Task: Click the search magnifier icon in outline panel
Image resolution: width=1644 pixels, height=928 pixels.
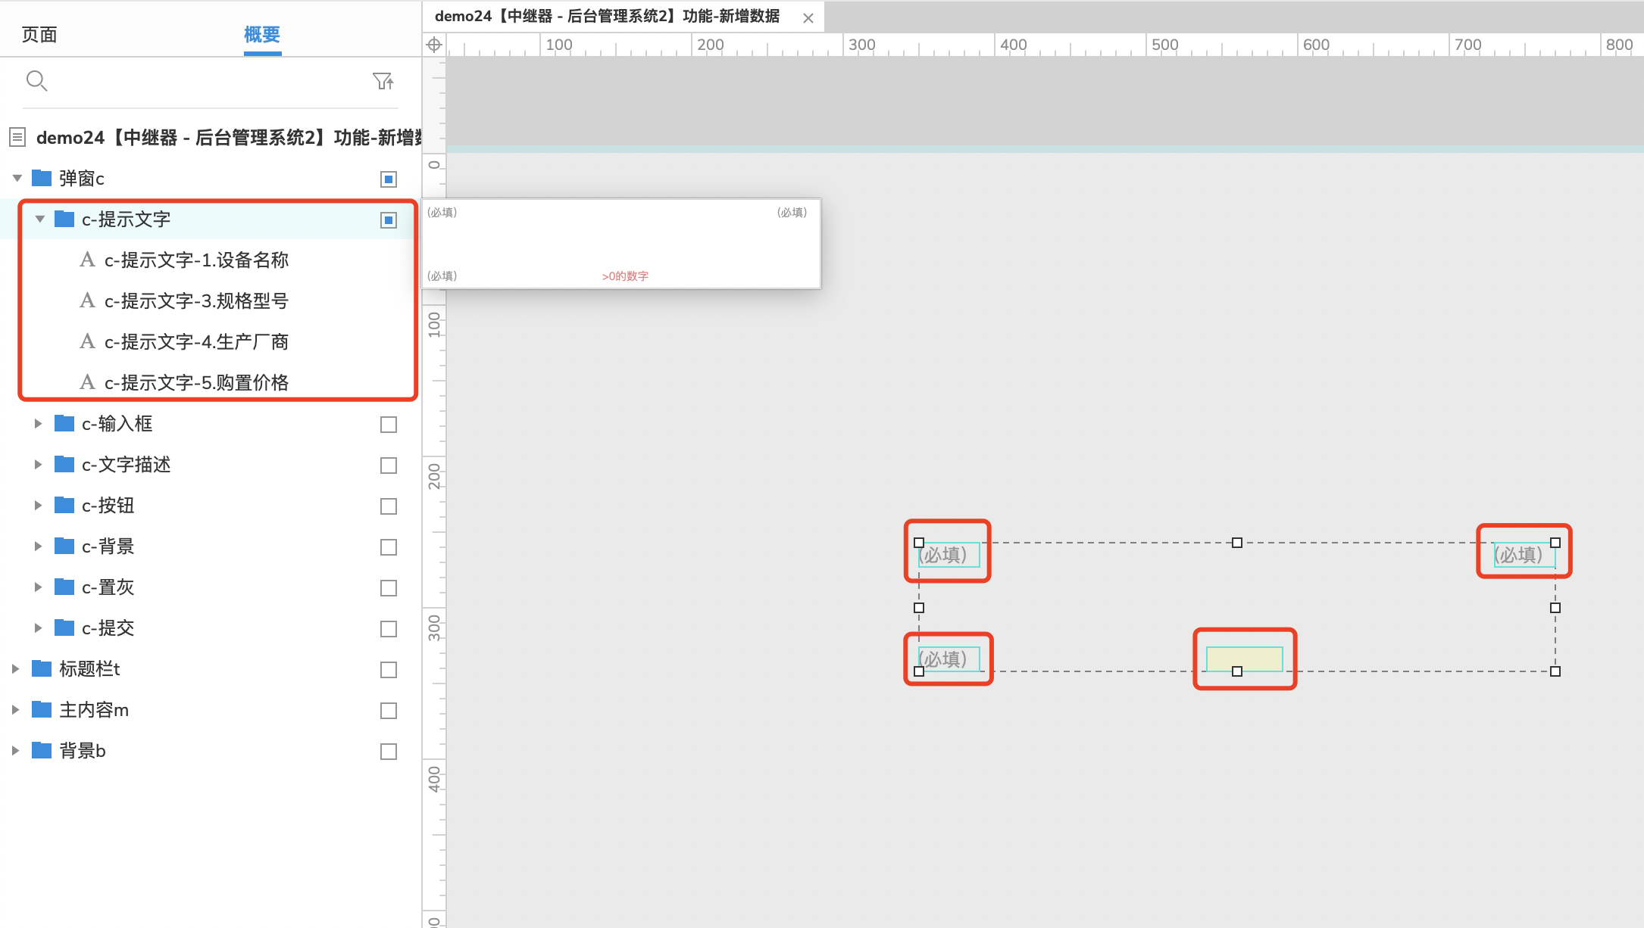Action: tap(36, 80)
